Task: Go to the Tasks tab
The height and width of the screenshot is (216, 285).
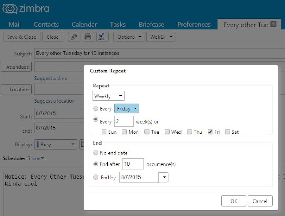Action: point(118,25)
